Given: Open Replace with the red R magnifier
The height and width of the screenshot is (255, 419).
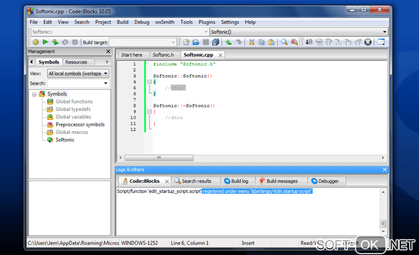Looking at the screenshot, I should click(x=294, y=42).
